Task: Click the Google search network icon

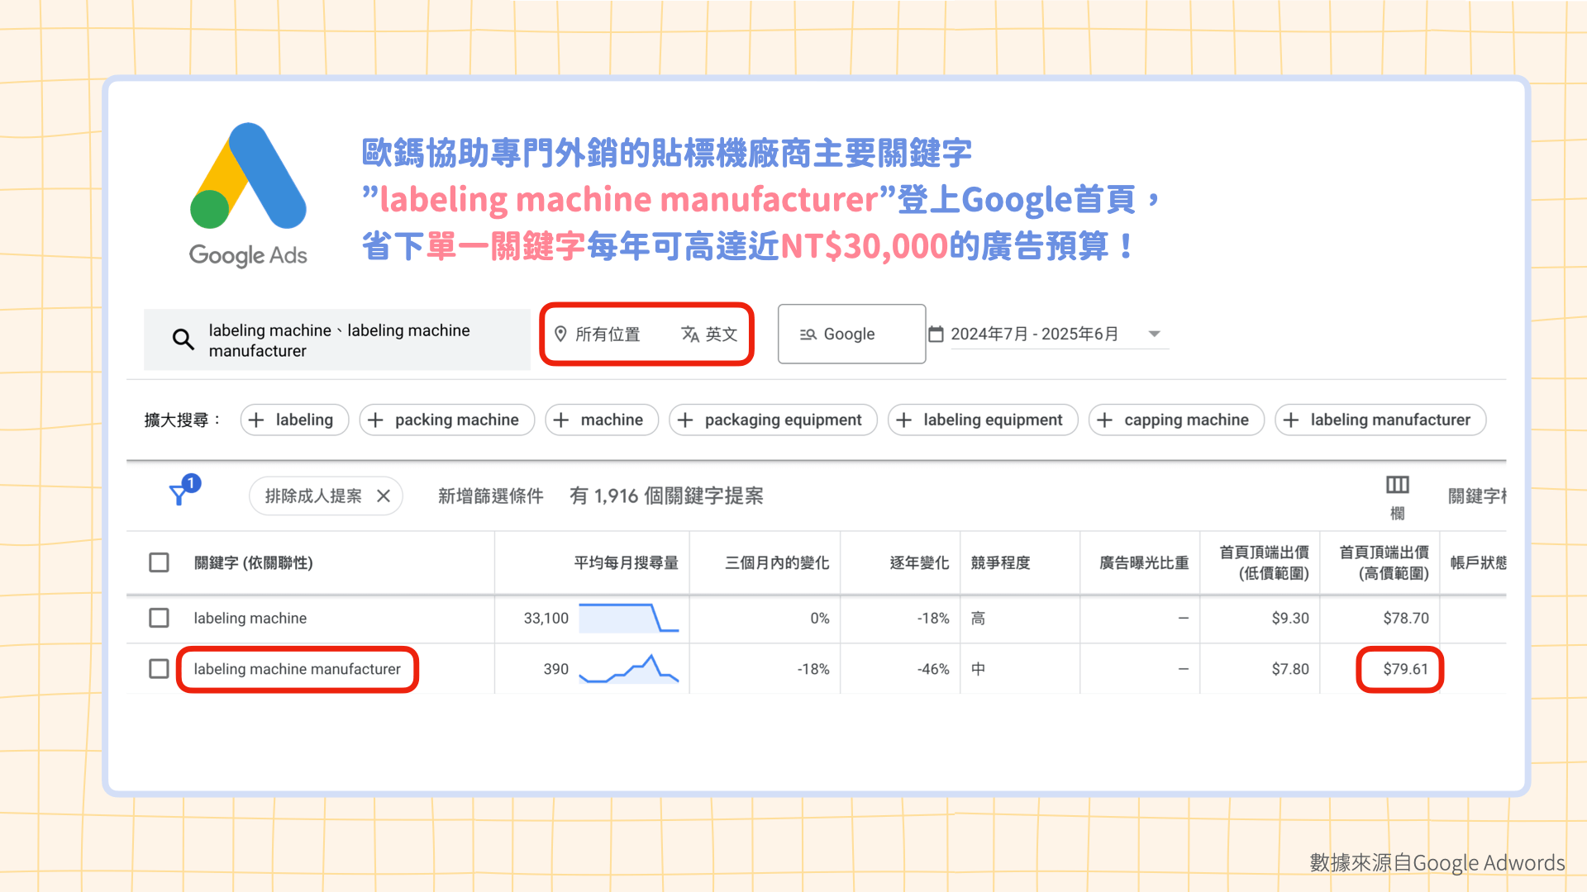Action: tap(808, 334)
